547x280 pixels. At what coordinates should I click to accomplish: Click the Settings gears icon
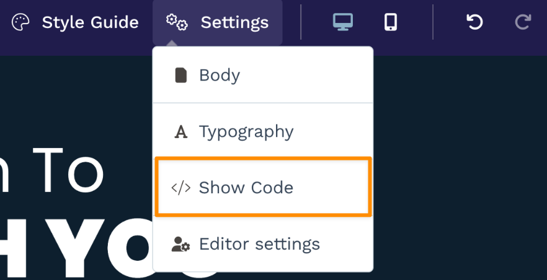click(x=177, y=23)
